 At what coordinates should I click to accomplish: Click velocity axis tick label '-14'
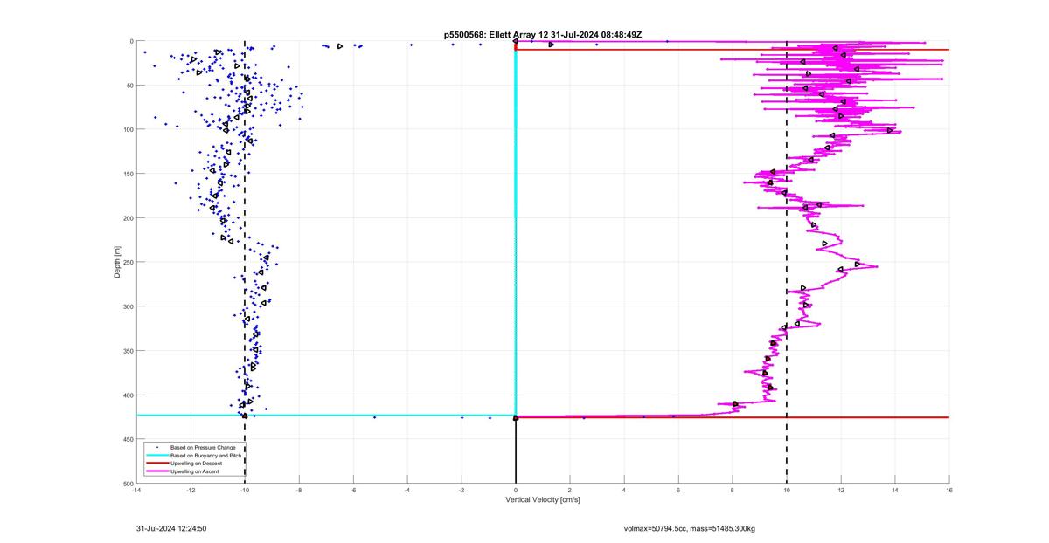tap(136, 491)
